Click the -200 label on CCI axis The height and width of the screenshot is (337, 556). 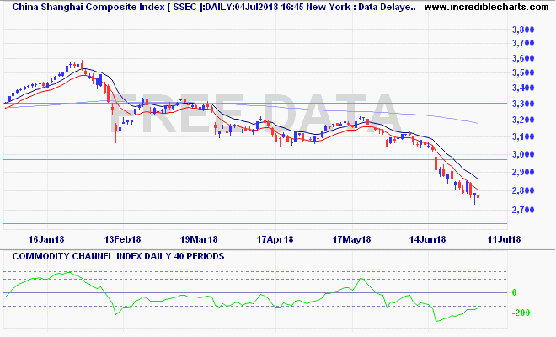(521, 313)
